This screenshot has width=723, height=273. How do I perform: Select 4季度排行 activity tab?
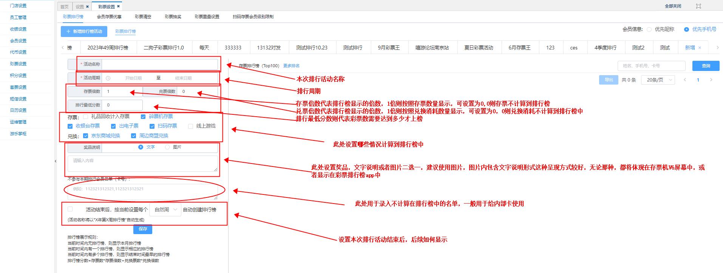click(x=605, y=48)
